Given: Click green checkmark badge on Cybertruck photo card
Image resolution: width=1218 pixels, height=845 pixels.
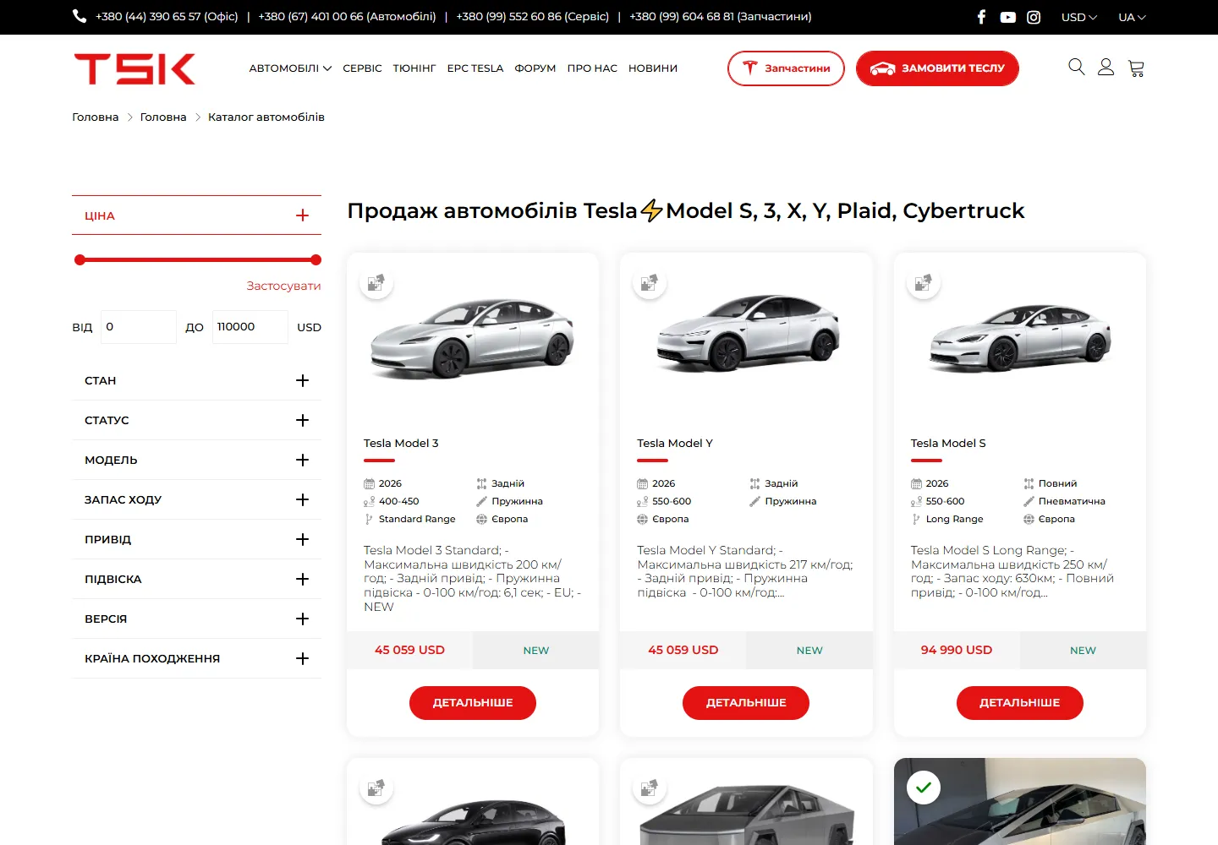Looking at the screenshot, I should tap(924, 788).
